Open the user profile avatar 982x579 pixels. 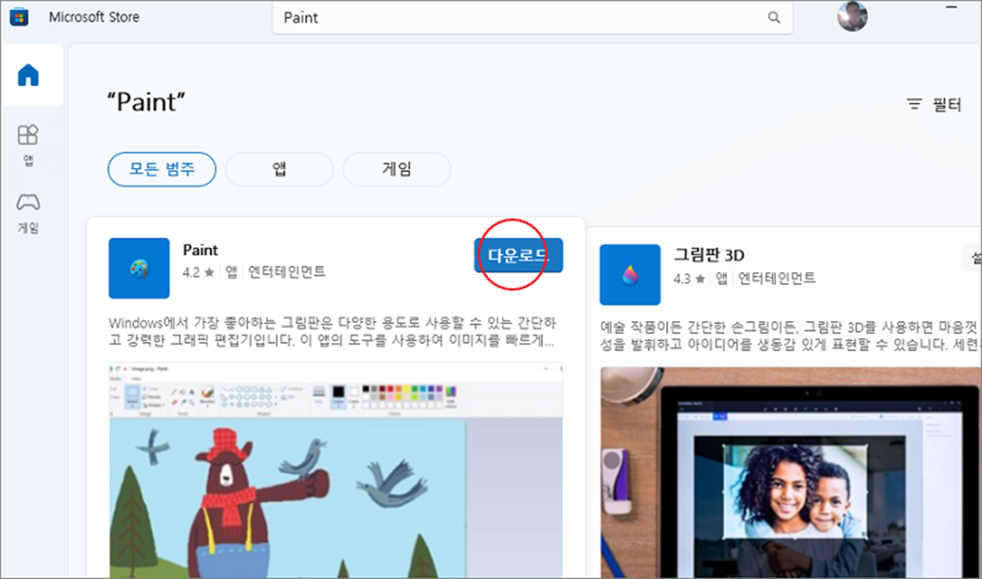[x=852, y=16]
